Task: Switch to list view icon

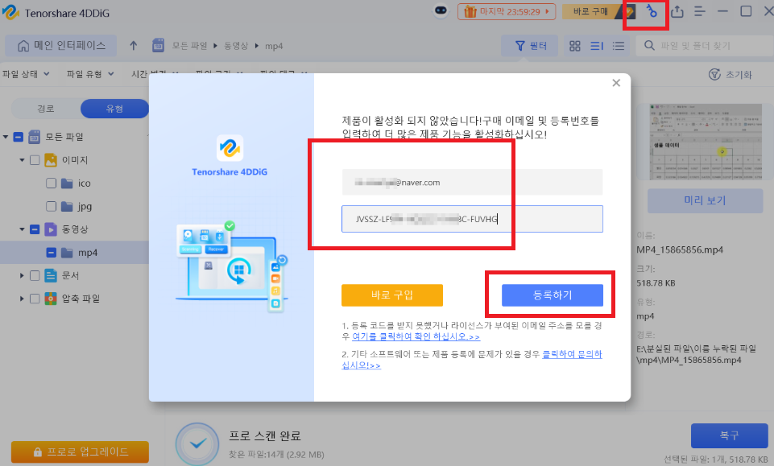Action: (619, 46)
